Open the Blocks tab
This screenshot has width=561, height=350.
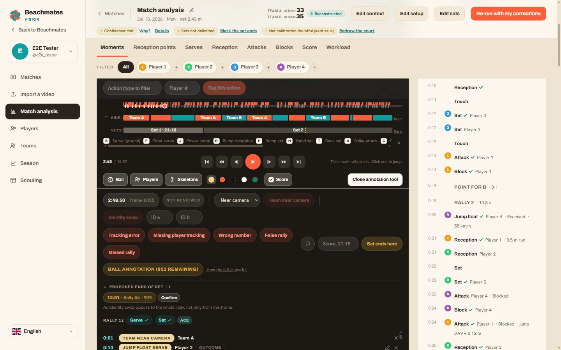pos(284,47)
